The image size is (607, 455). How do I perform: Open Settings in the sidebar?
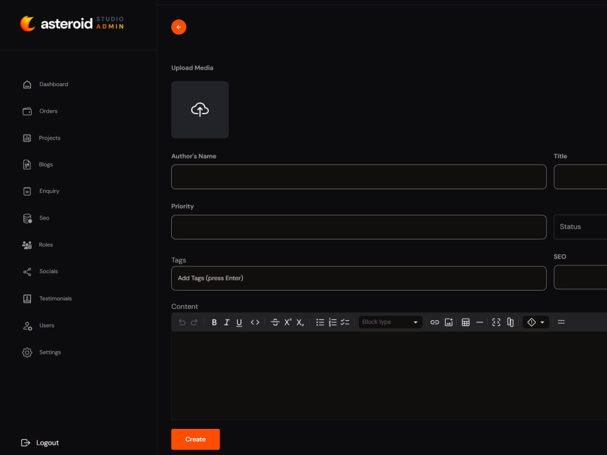click(x=42, y=352)
